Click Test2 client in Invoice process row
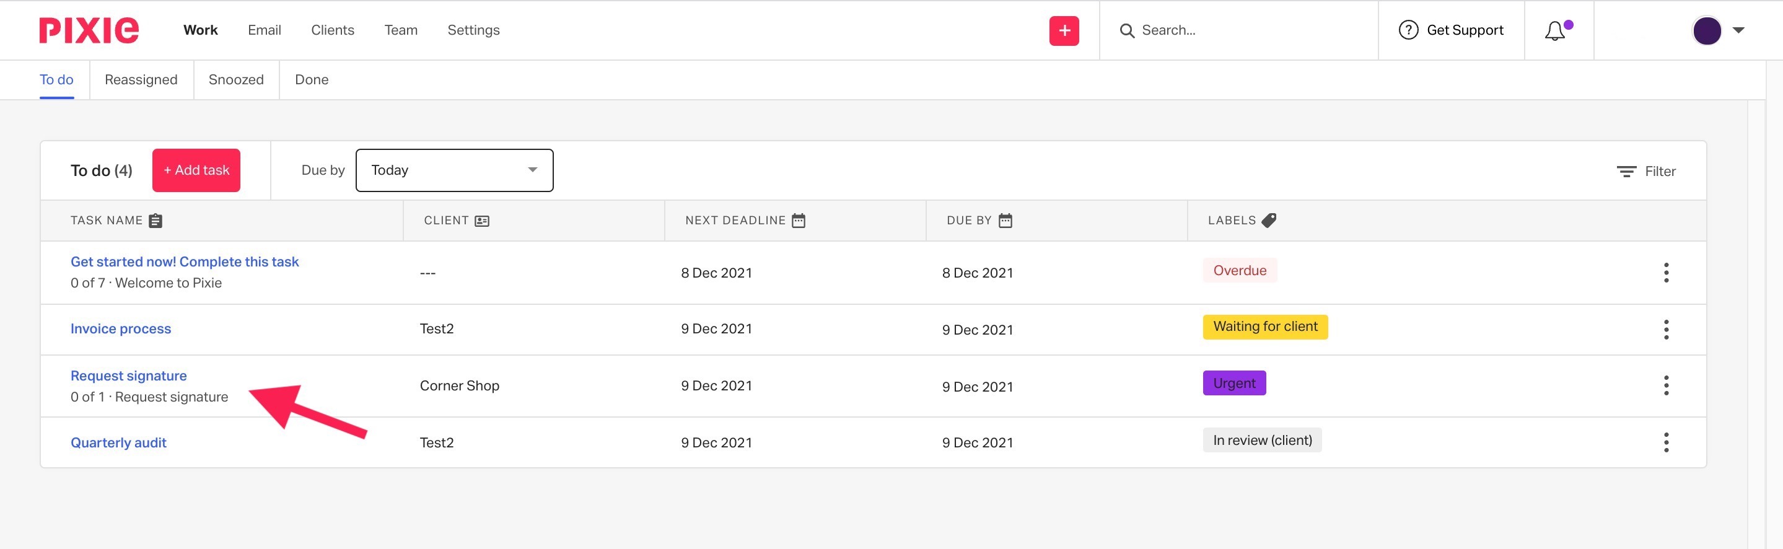 pos(436,329)
